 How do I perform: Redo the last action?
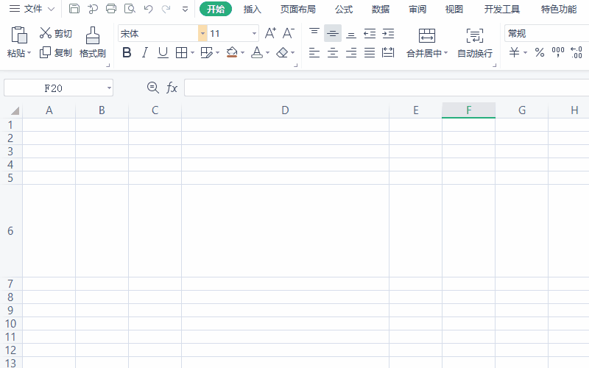click(x=166, y=9)
